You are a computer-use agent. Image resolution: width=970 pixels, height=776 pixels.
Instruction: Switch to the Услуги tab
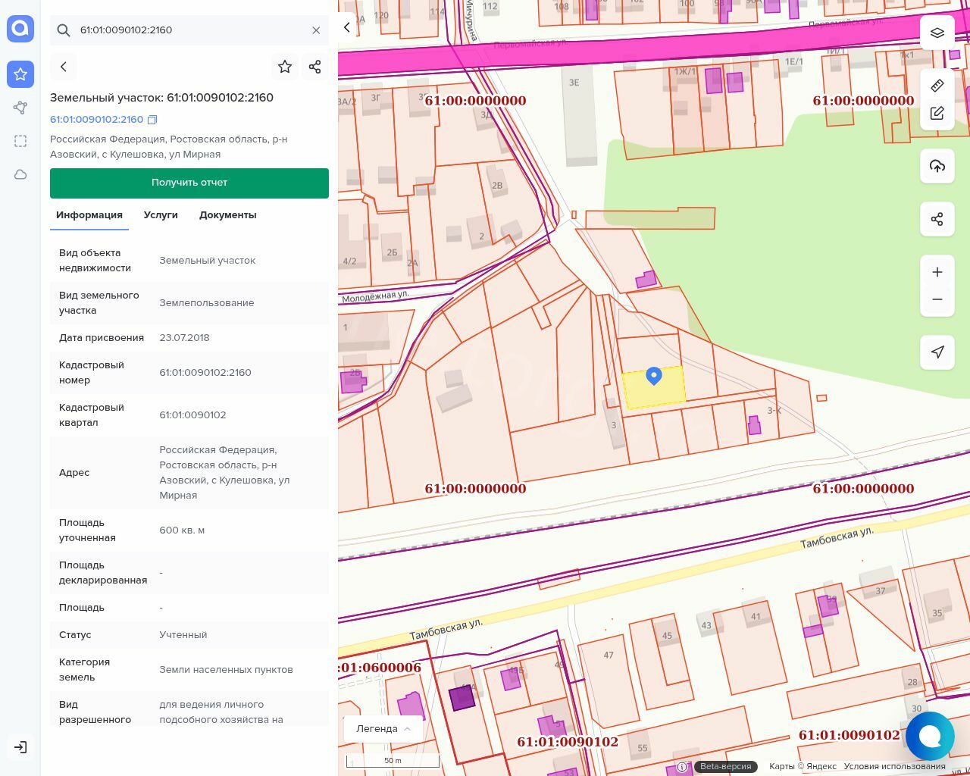point(161,215)
